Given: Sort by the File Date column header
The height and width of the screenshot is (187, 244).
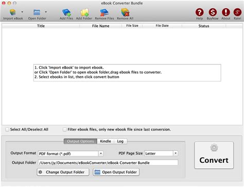Looking at the screenshot, I should coord(162,26).
